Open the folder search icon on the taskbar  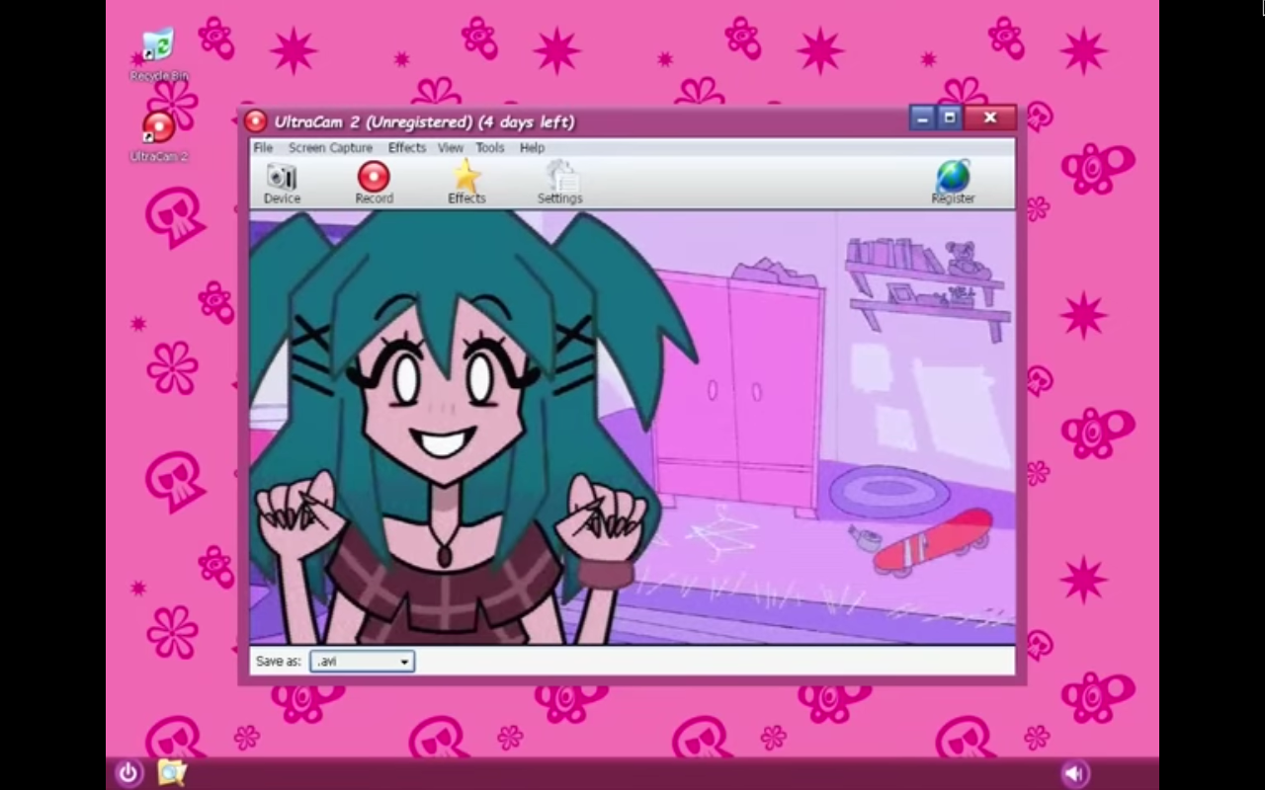[172, 772]
